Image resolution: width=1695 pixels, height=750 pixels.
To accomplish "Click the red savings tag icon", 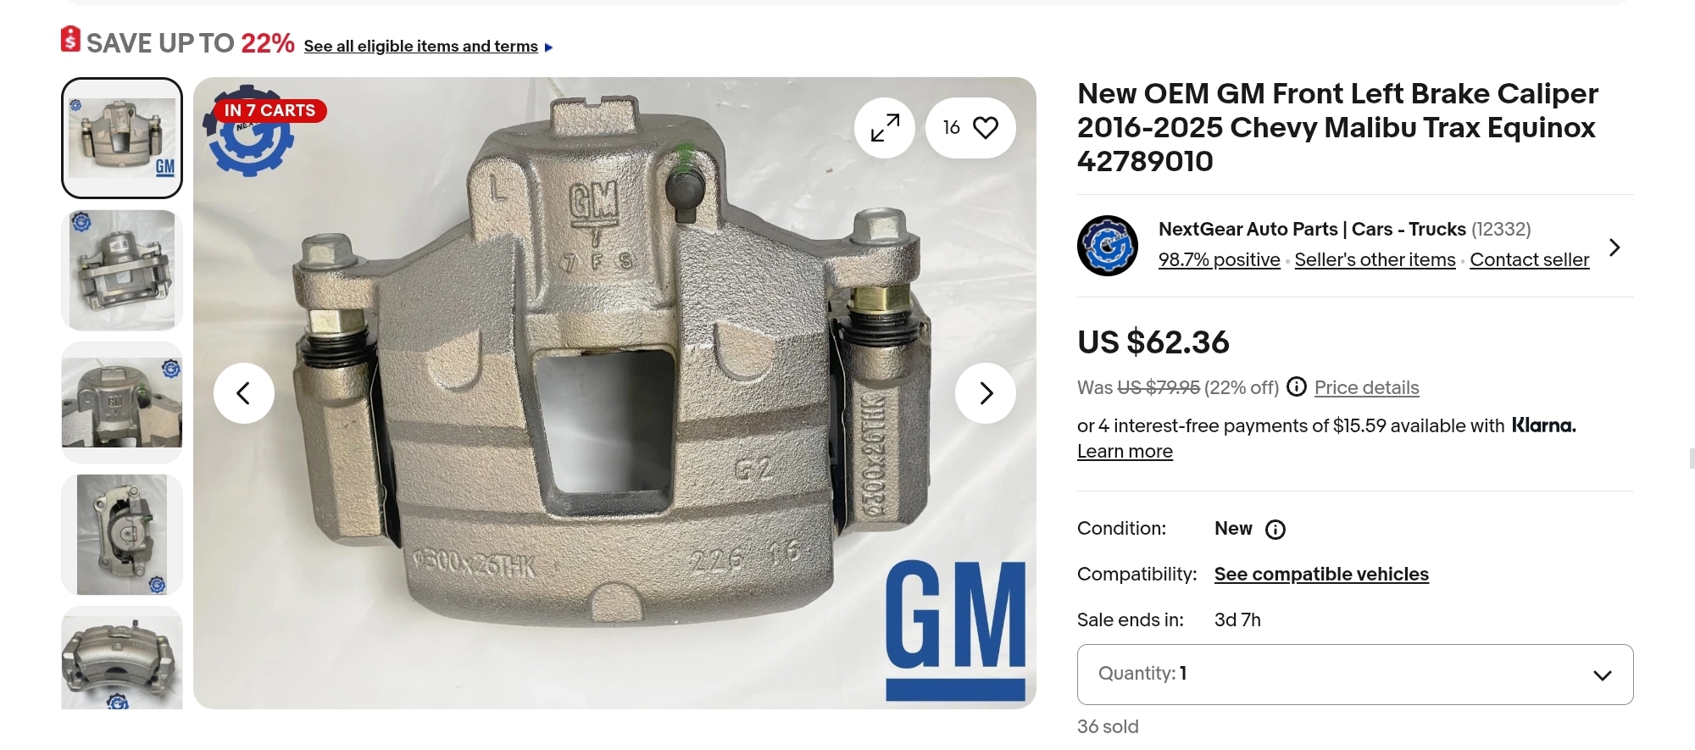I will pyautogui.click(x=70, y=40).
